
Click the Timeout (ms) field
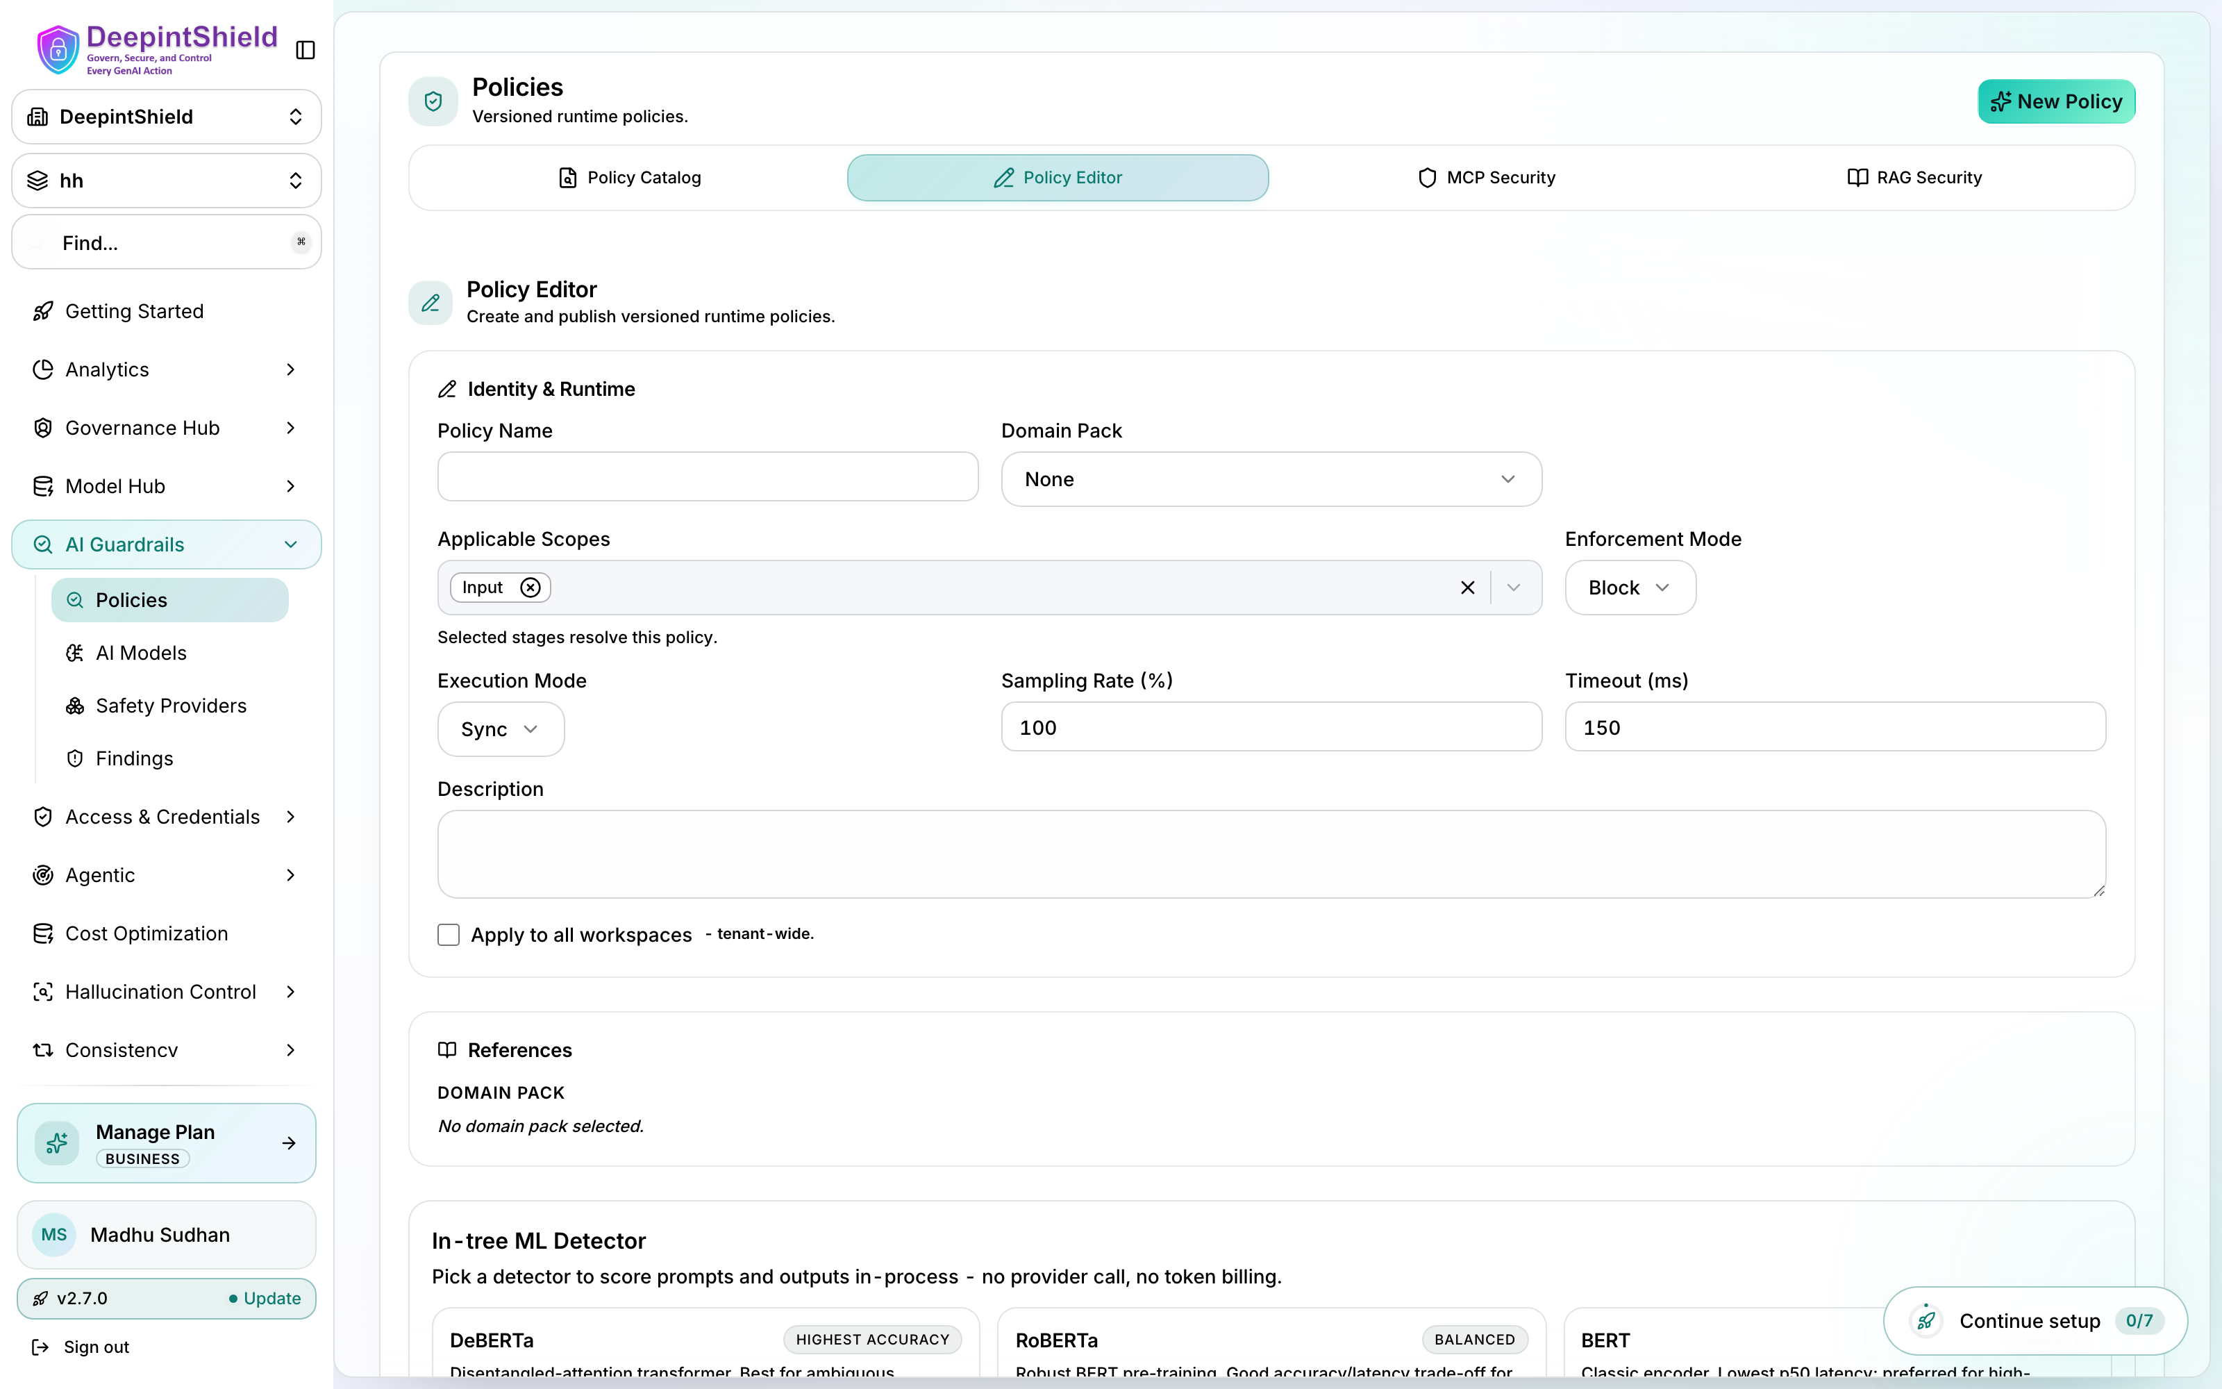tap(1835, 726)
